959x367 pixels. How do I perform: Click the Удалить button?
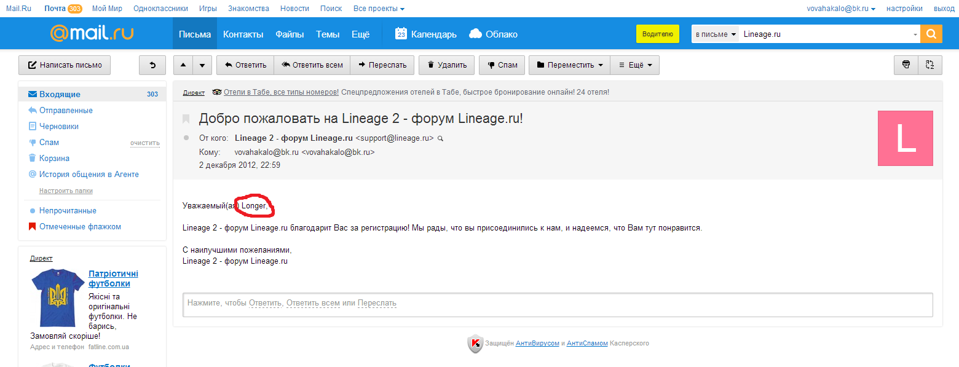click(x=447, y=65)
